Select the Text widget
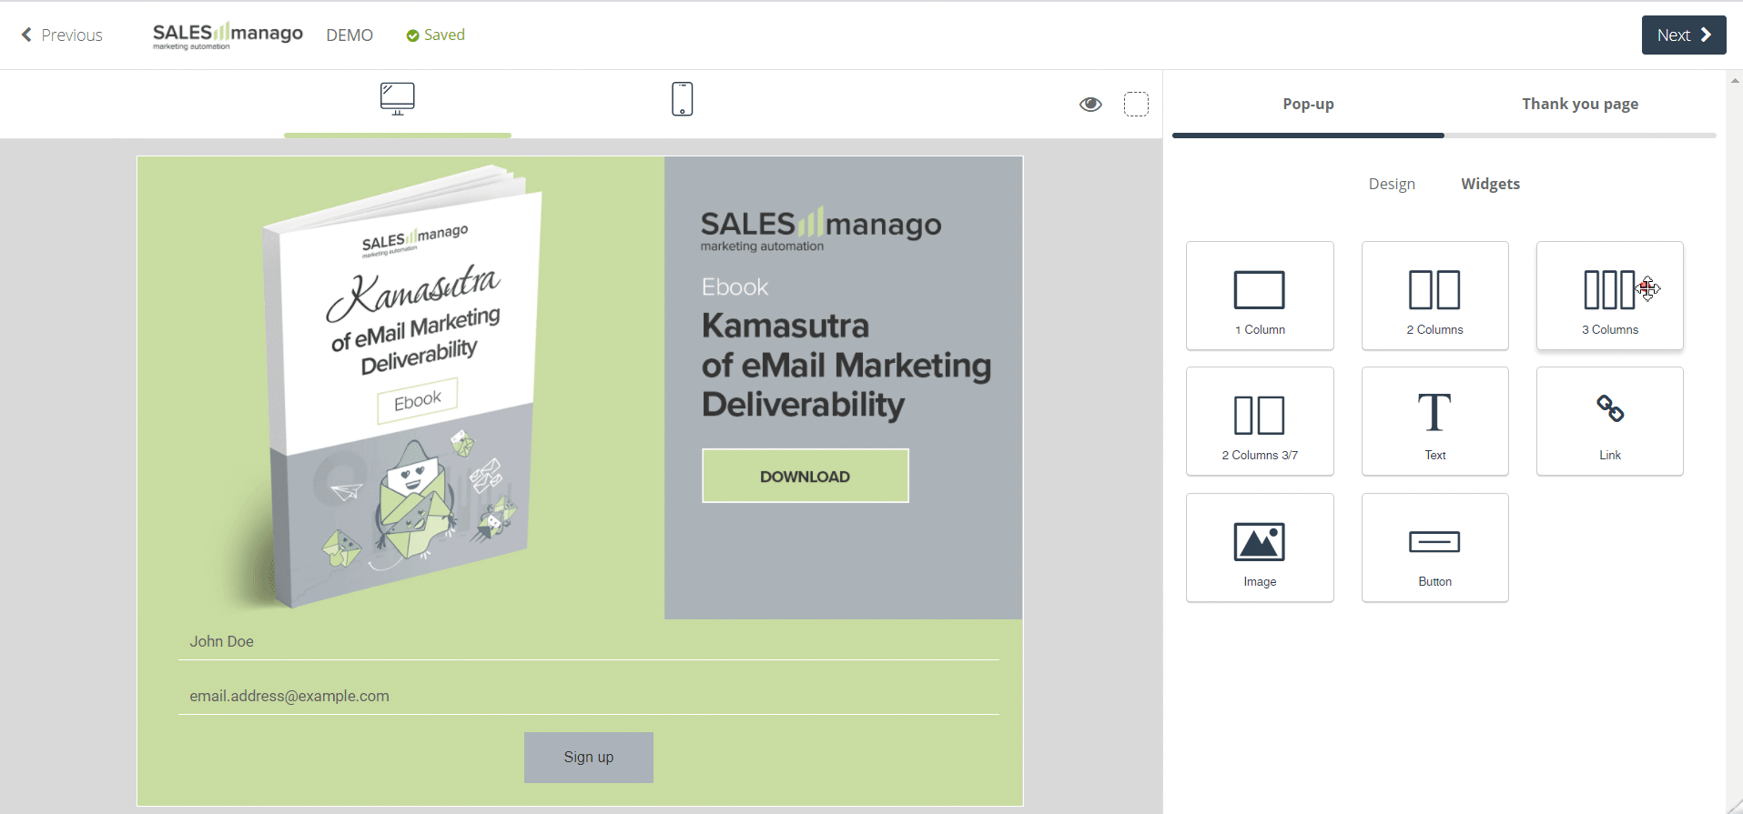1743x814 pixels. coord(1434,421)
